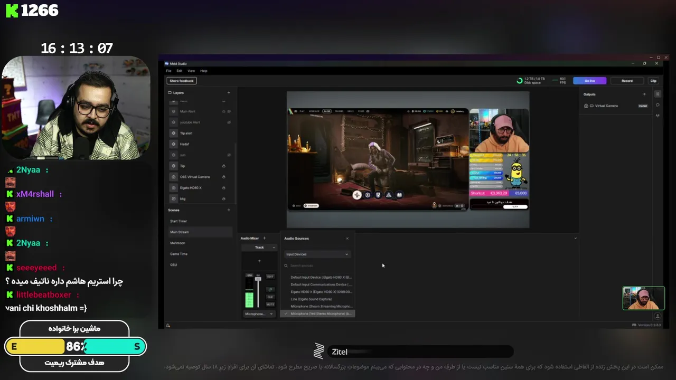Add a new output with Outputs plus icon

[644, 94]
